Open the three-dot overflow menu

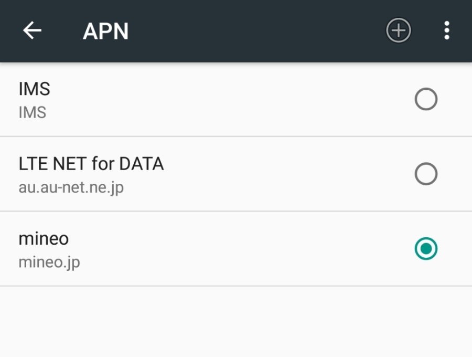[x=446, y=31]
